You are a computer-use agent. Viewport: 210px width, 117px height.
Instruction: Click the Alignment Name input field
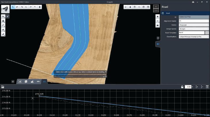click(193, 21)
